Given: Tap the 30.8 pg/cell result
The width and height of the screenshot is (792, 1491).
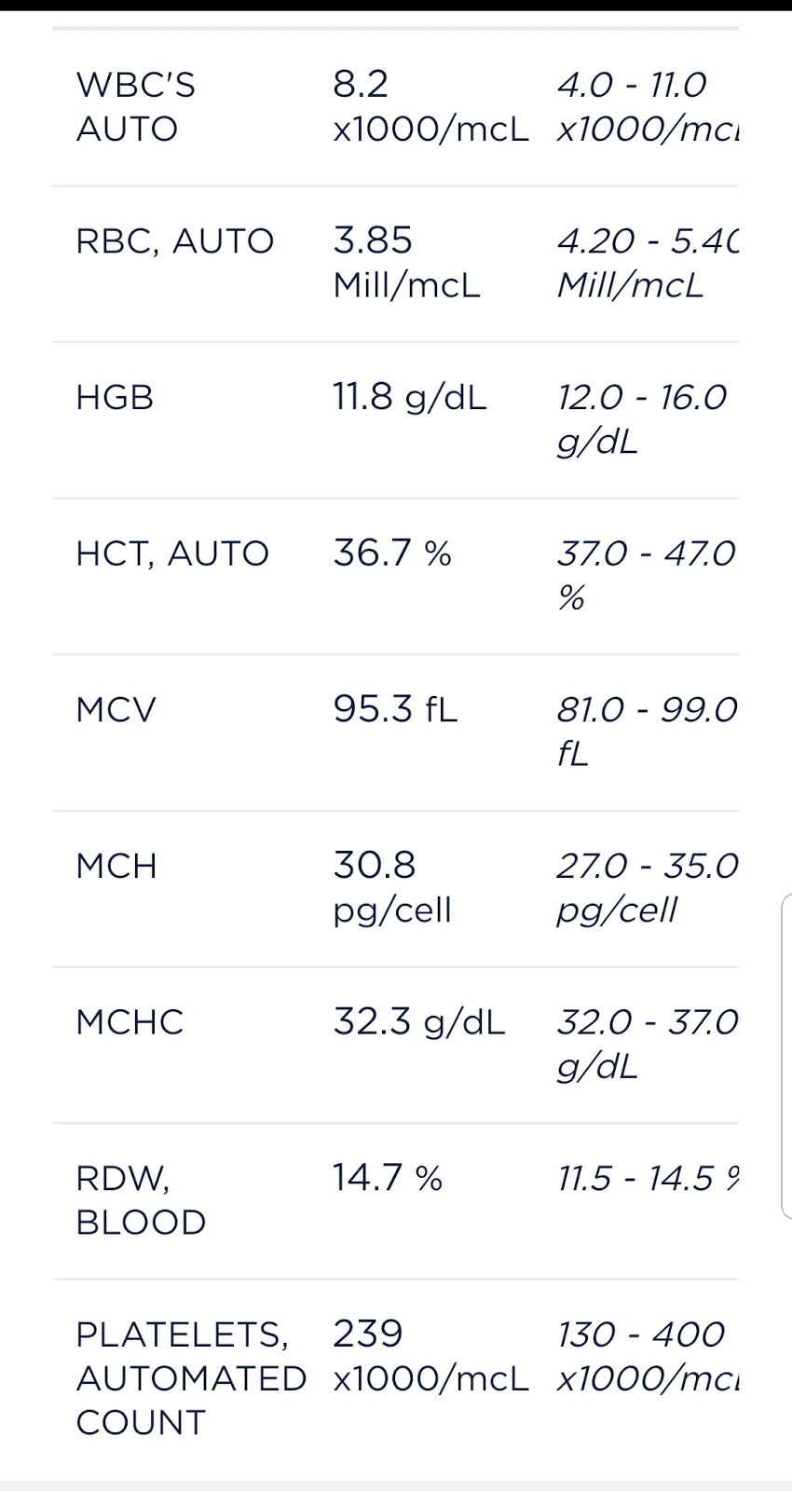Looking at the screenshot, I should tap(392, 888).
